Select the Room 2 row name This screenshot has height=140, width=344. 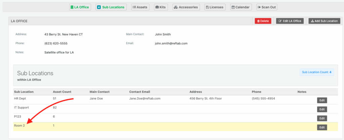click(19, 126)
